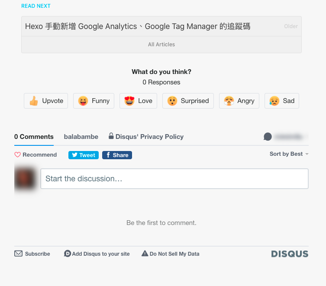Select the Surprised face reaction

(x=188, y=101)
